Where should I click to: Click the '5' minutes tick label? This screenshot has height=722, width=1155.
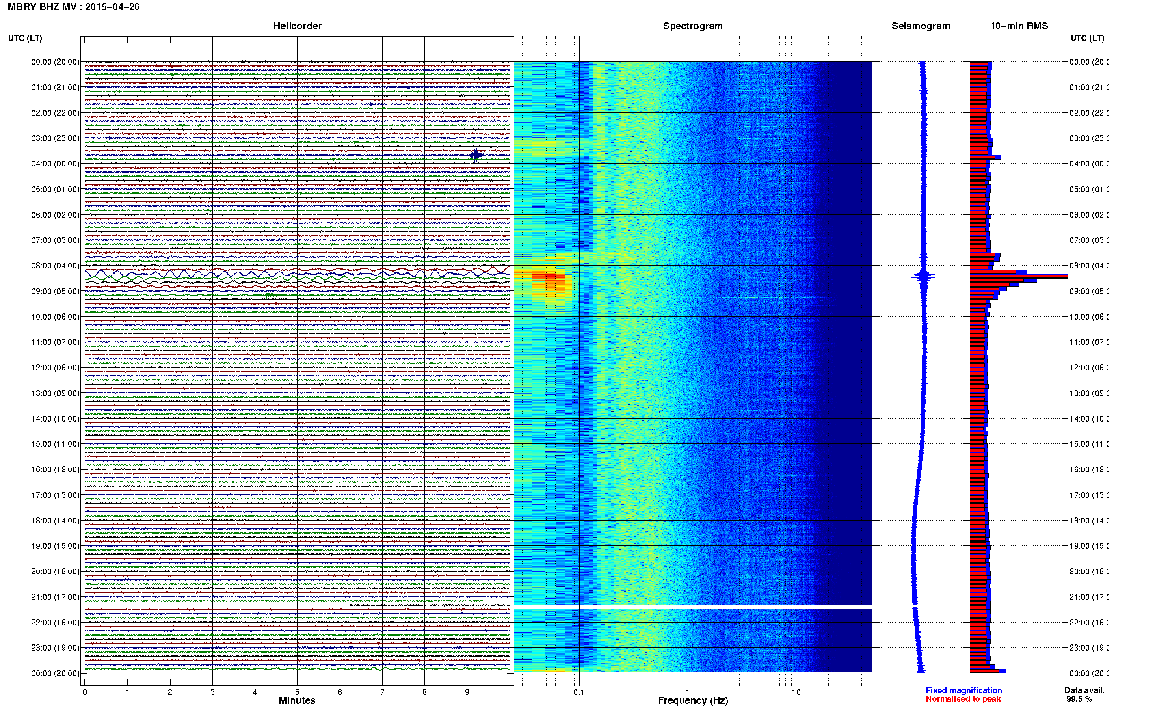point(297,692)
